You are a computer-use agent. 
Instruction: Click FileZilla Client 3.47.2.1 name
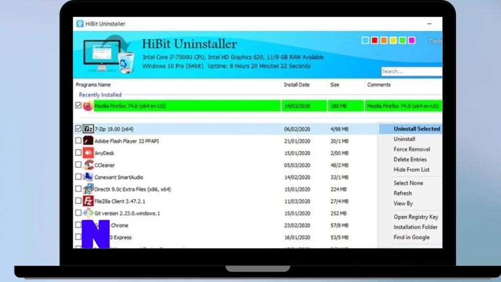(x=119, y=201)
